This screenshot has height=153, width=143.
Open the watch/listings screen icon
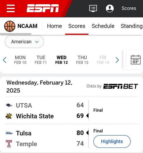pos(93,8)
